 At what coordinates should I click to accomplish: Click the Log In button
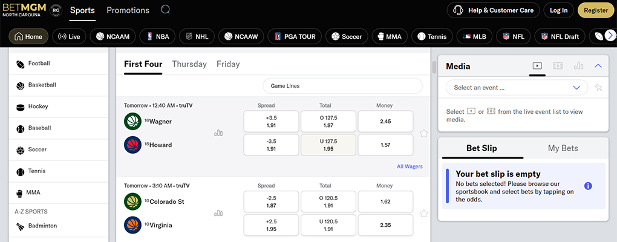[558, 10]
